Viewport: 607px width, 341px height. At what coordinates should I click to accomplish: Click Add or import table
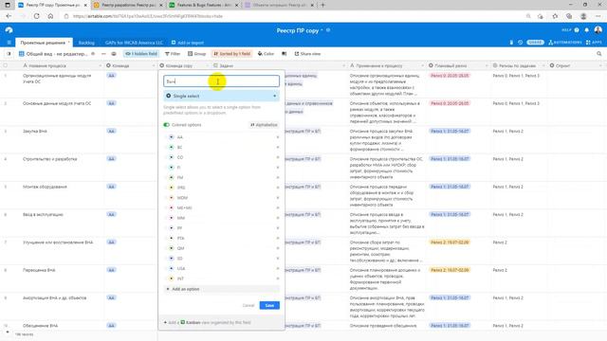[188, 43]
